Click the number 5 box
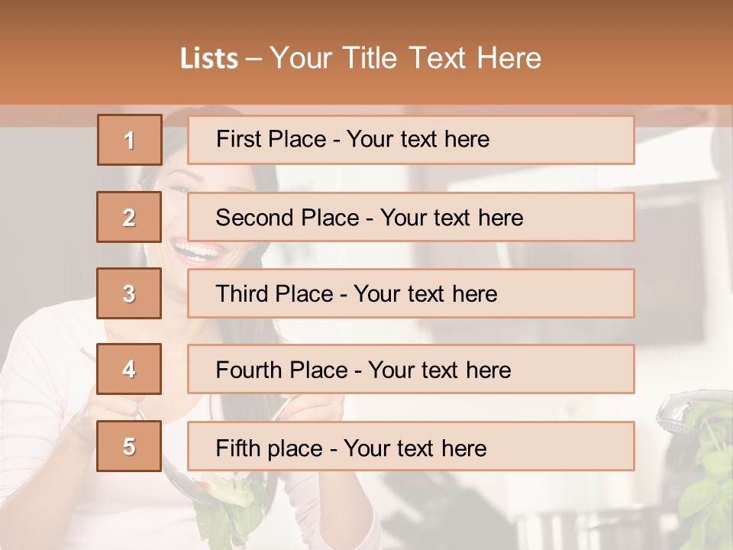 point(129,445)
